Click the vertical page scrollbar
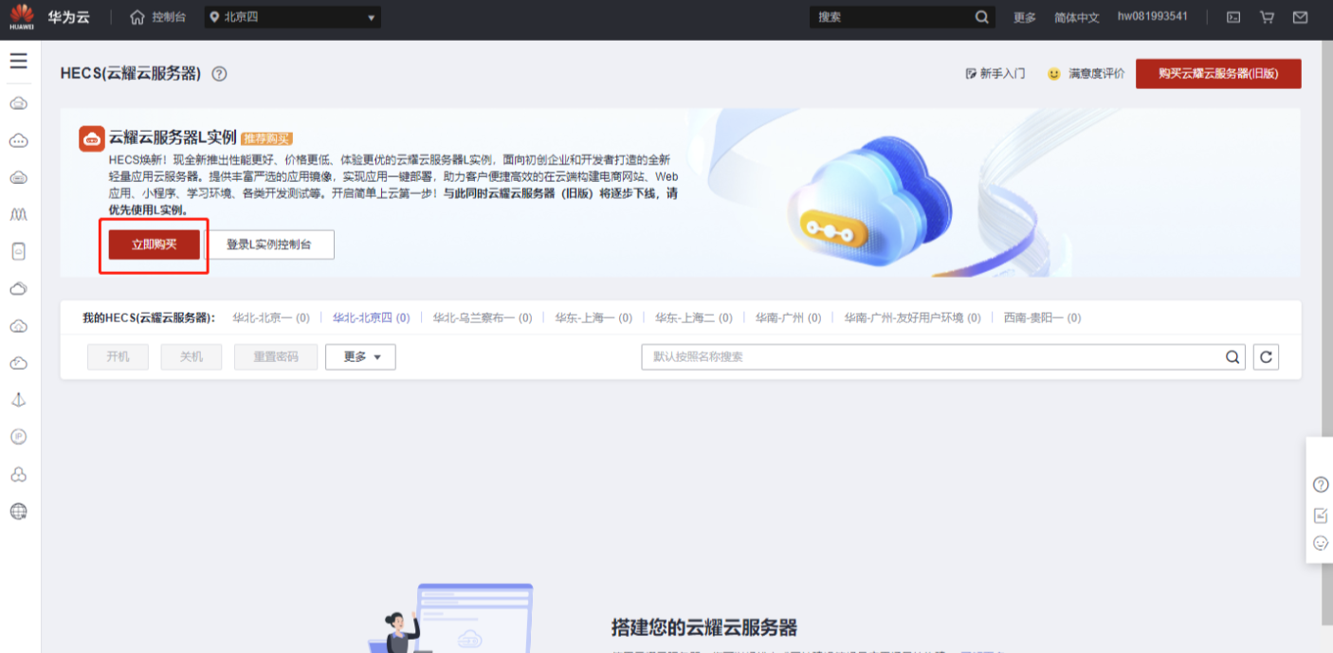Viewport: 1333px width, 653px height. pos(1327,332)
